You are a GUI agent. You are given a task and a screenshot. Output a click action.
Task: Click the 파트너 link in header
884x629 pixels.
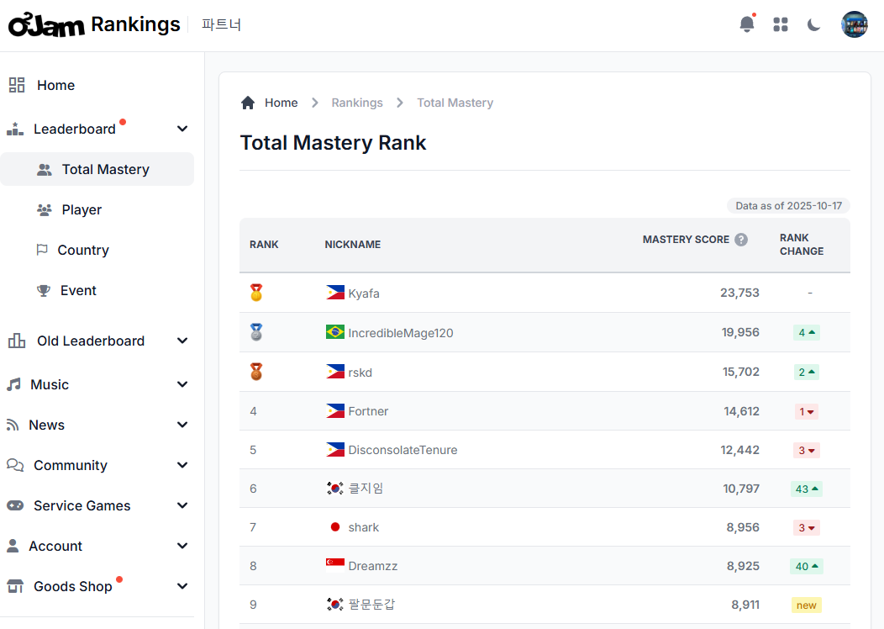(221, 24)
